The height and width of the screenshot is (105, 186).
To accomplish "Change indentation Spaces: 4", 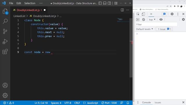I will tap(56, 103).
